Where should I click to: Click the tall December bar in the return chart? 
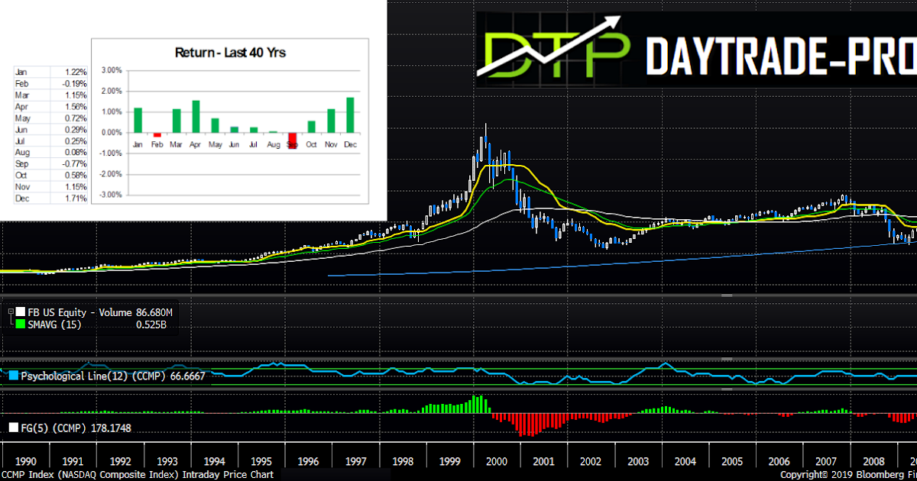[x=350, y=115]
